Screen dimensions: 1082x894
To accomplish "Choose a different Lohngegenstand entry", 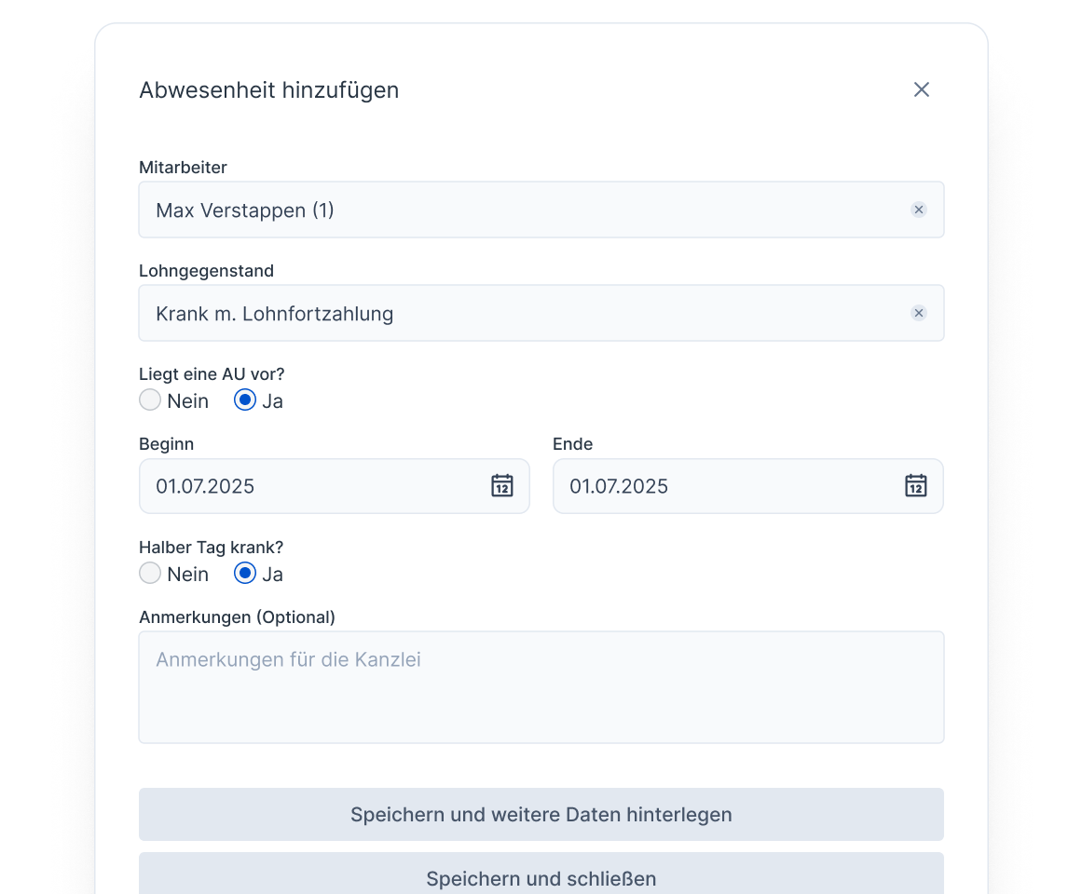I will point(466,313).
